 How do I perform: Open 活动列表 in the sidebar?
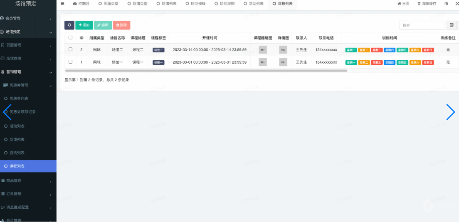click(17, 126)
